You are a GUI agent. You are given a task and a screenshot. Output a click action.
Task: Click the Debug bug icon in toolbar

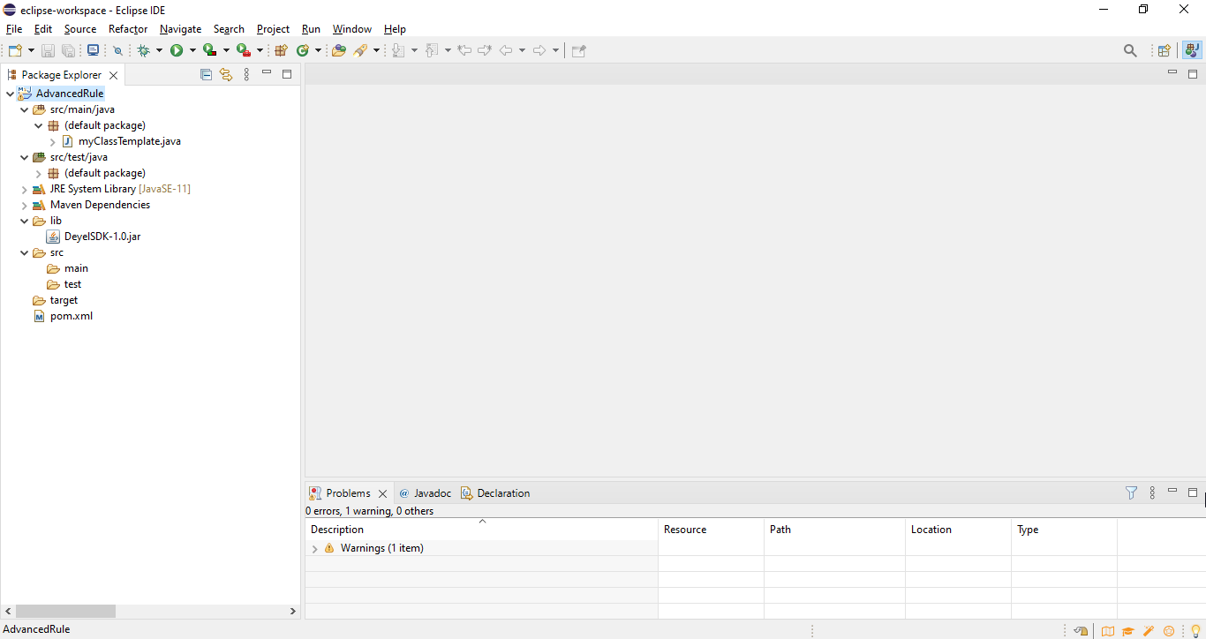[x=144, y=50]
